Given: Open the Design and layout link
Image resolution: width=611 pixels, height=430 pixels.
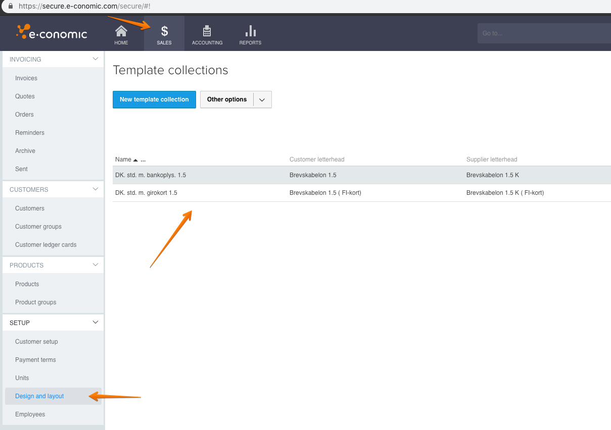Looking at the screenshot, I should pos(39,396).
